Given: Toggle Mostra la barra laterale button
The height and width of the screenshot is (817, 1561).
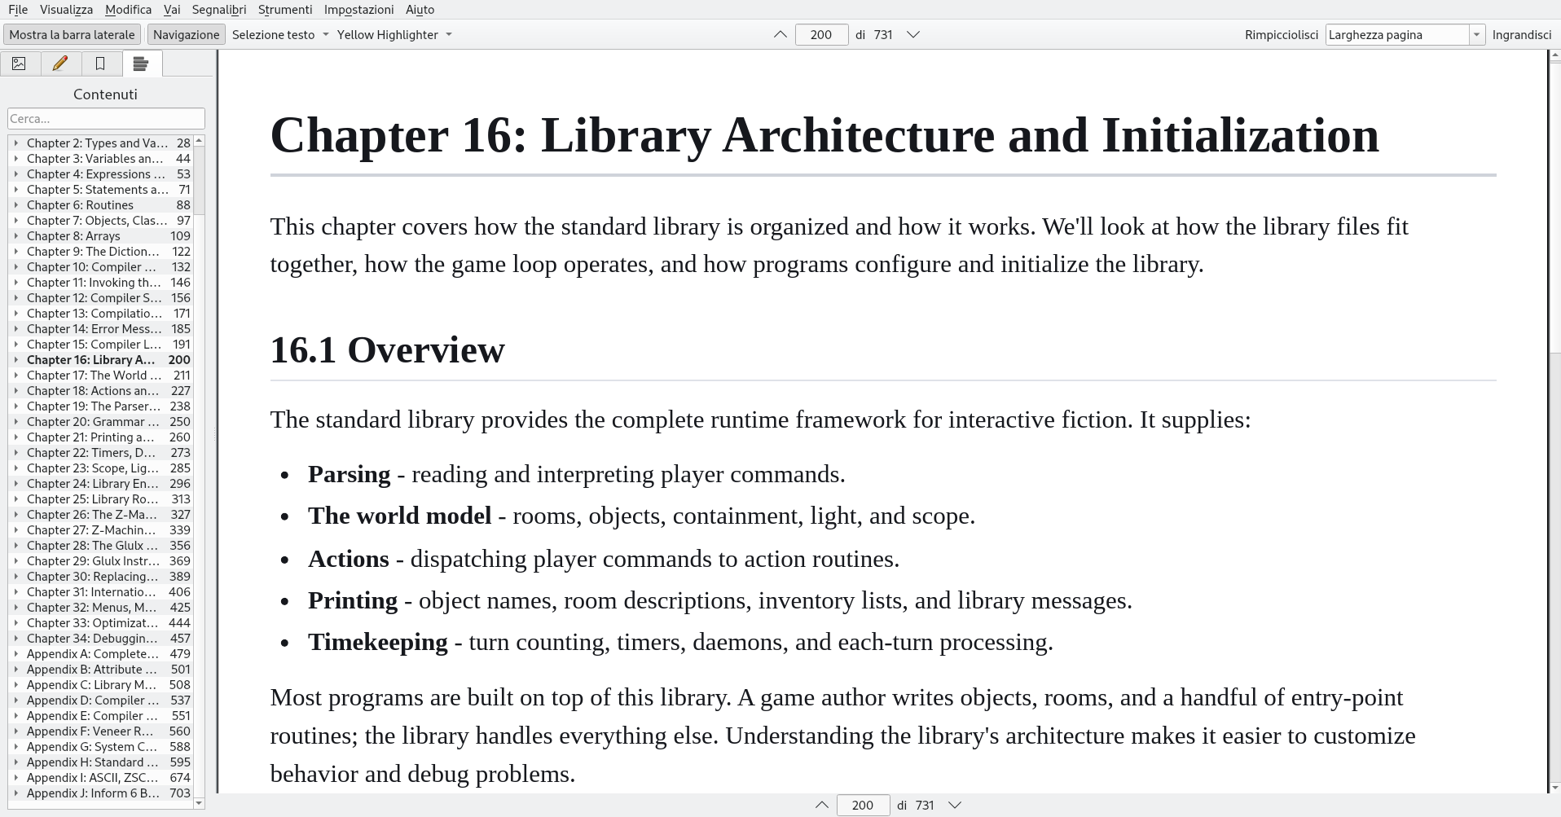Looking at the screenshot, I should (x=72, y=35).
